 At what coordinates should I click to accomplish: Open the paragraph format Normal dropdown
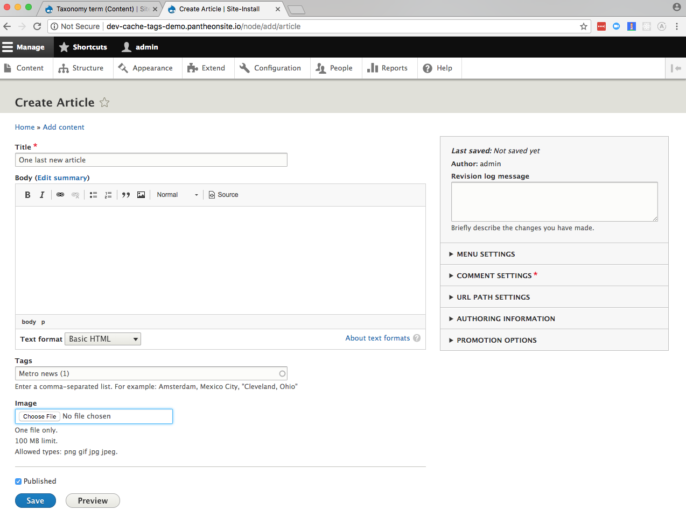click(x=177, y=195)
